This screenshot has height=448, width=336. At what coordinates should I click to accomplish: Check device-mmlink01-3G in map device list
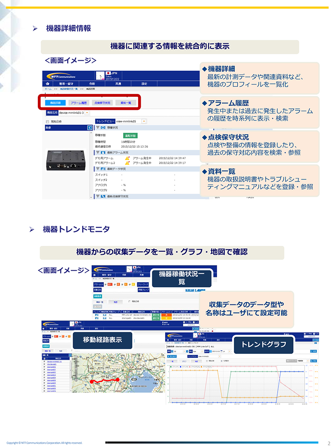click(x=45, y=361)
